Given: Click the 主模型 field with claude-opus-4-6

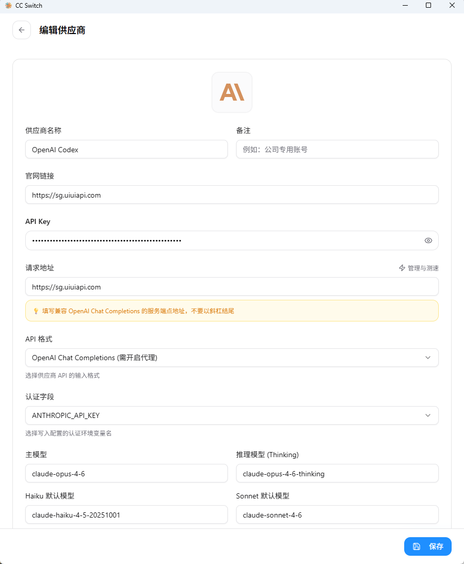Looking at the screenshot, I should click(126, 474).
